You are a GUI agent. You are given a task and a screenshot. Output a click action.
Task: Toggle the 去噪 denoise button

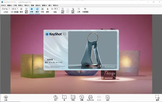click(x=32, y=10)
